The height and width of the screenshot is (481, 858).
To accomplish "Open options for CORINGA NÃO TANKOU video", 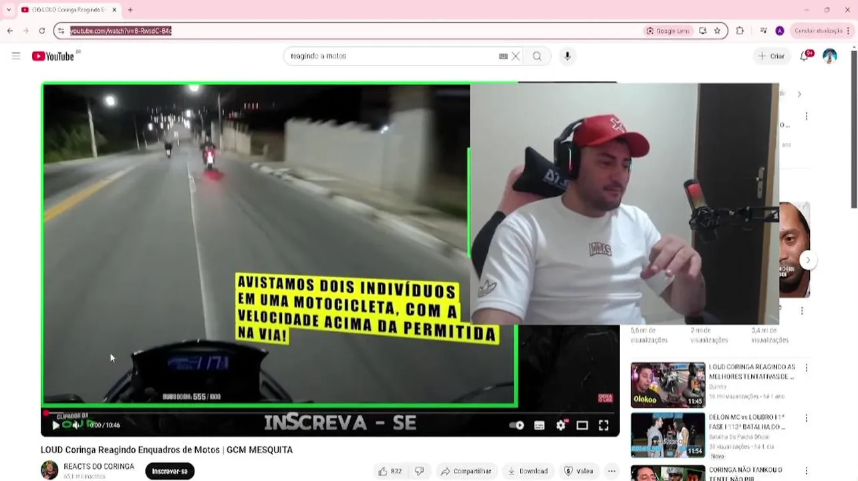I will (x=807, y=471).
